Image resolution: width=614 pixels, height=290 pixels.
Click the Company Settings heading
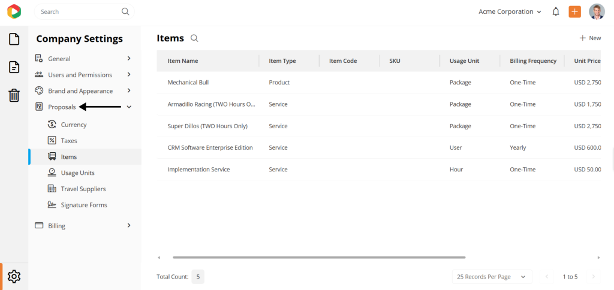pos(80,39)
